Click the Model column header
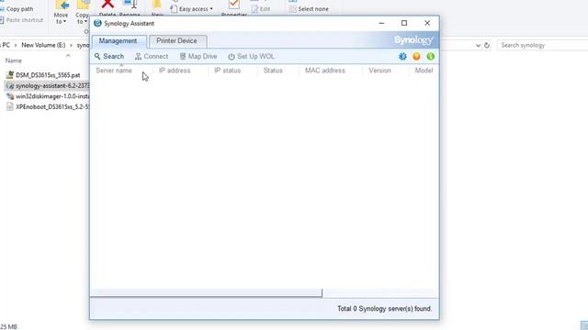The height and width of the screenshot is (330, 588). point(424,71)
